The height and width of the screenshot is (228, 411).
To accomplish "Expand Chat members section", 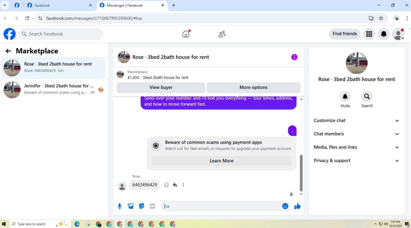I will tap(356, 134).
